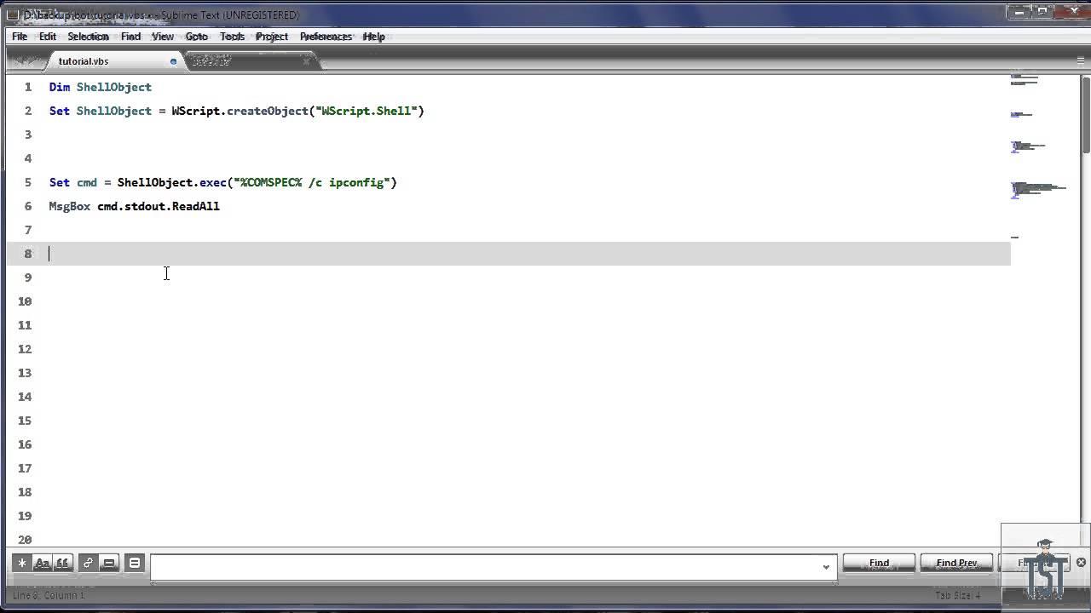Open the Selection menu
The width and height of the screenshot is (1091, 613).
click(88, 37)
